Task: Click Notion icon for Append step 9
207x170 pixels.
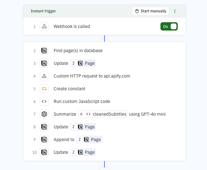Action: (x=44, y=139)
